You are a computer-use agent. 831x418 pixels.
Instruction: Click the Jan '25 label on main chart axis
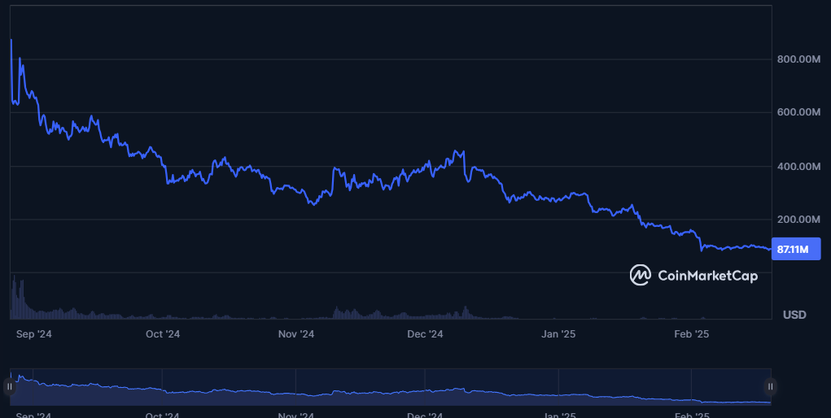point(558,334)
